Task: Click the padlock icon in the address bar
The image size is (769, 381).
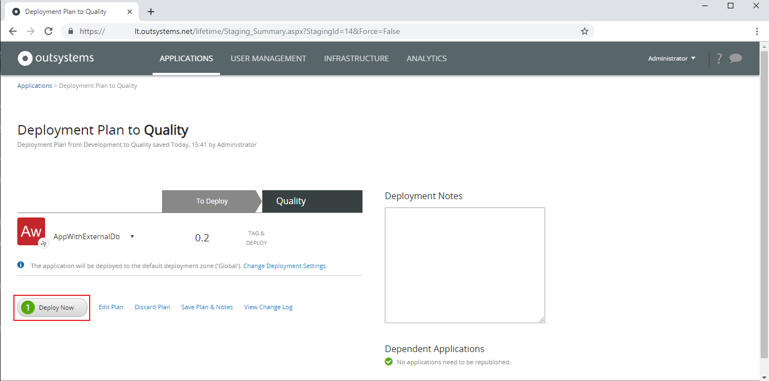Action: (x=70, y=31)
